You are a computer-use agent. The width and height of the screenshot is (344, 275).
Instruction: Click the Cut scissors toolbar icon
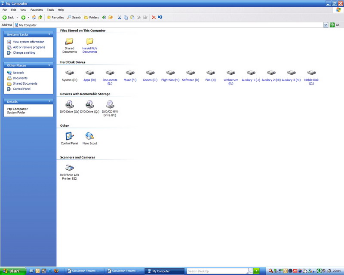pyautogui.click(x=120, y=17)
